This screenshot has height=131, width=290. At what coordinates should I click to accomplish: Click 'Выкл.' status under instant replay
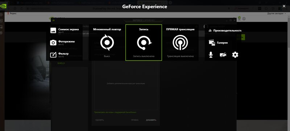point(107,56)
